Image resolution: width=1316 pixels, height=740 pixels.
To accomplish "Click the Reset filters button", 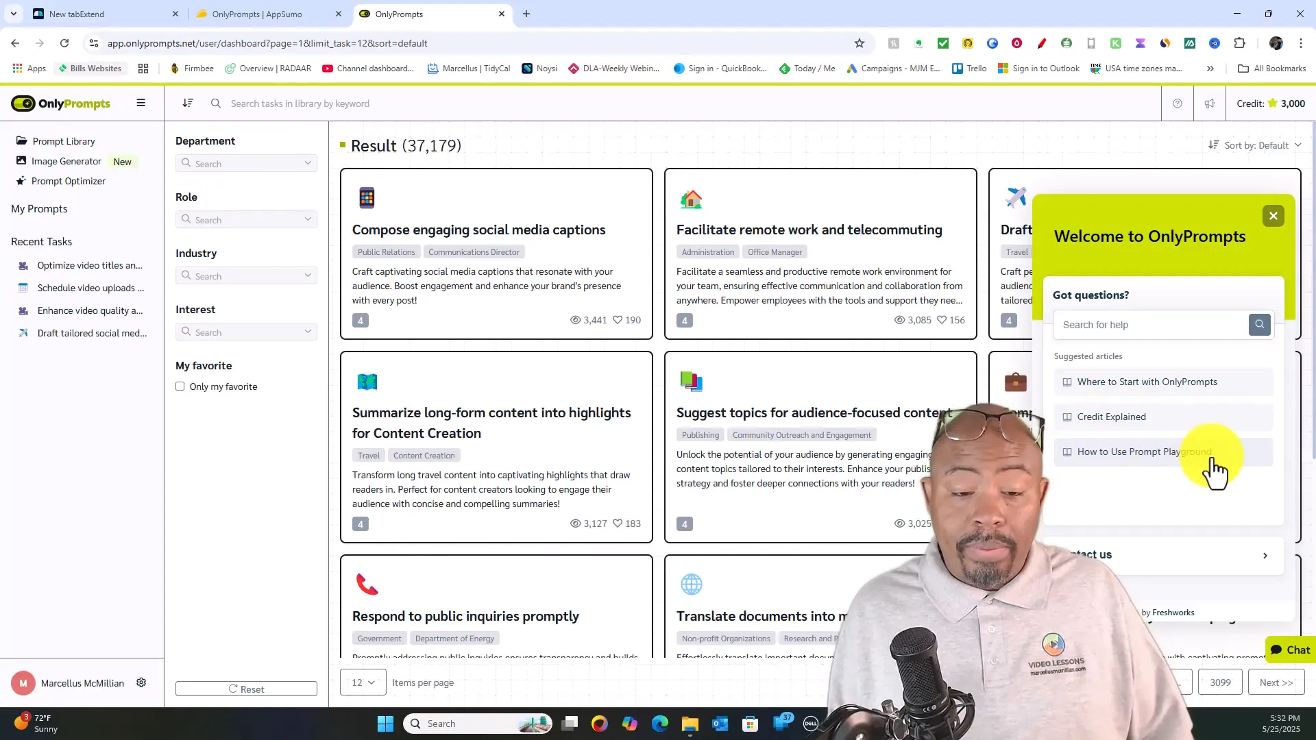I will 246,689.
